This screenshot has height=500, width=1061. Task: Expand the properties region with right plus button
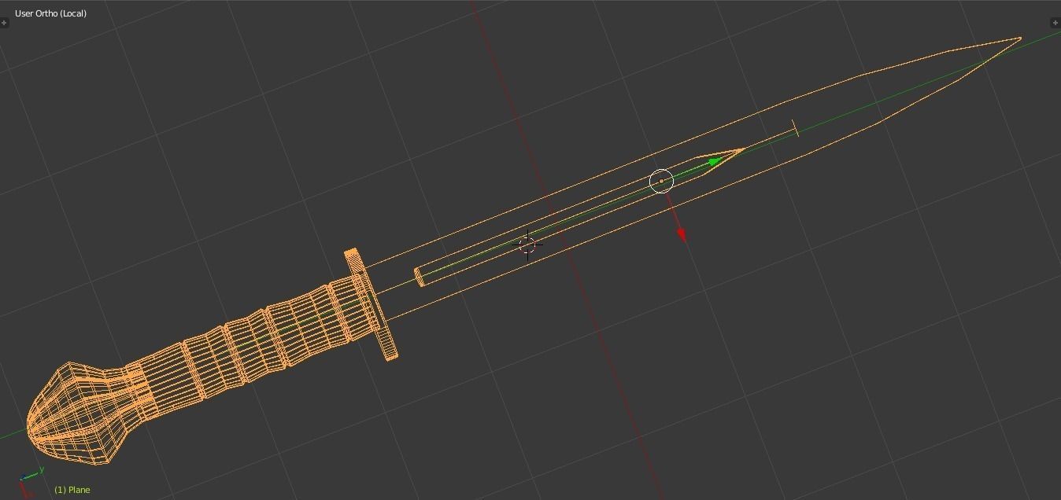click(1055, 23)
